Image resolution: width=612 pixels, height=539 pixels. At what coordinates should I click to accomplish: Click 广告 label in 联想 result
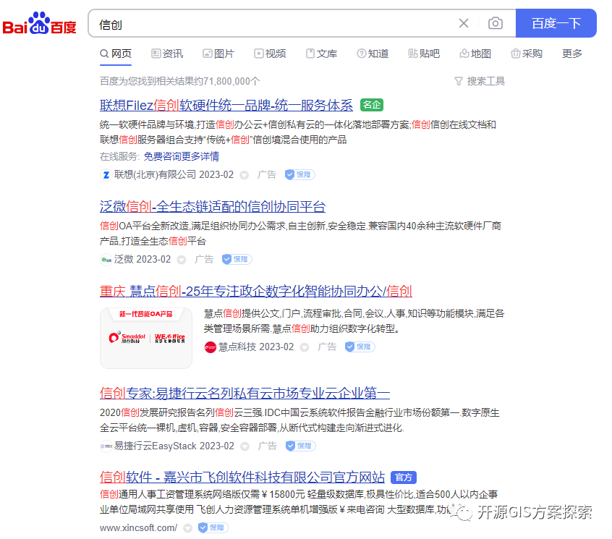[267, 174]
